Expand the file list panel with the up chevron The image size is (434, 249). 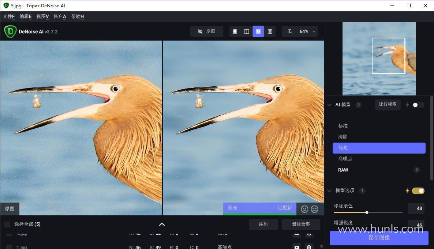coord(162,224)
